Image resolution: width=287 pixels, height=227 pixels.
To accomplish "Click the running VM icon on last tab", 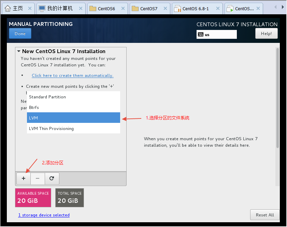I will (x=230, y=9).
